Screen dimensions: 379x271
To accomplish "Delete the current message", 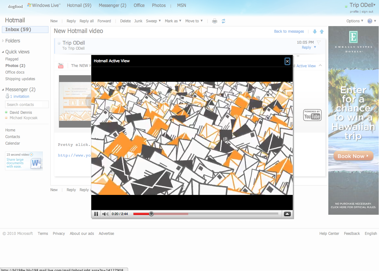I will pyautogui.click(x=125, y=21).
